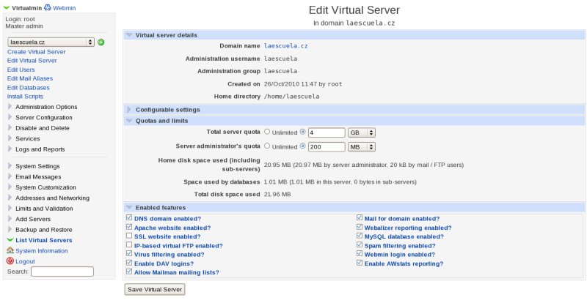Screen dimensions: 587x303
Task: Uncheck Mail for domain enabled
Action: [360, 218]
